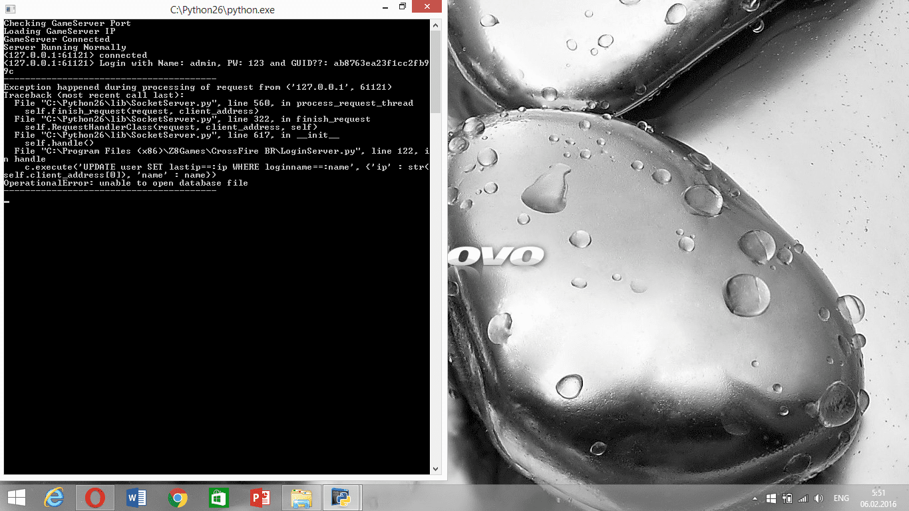Open the Opera browser taskbar icon
This screenshot has height=511, width=909.
[x=95, y=498]
